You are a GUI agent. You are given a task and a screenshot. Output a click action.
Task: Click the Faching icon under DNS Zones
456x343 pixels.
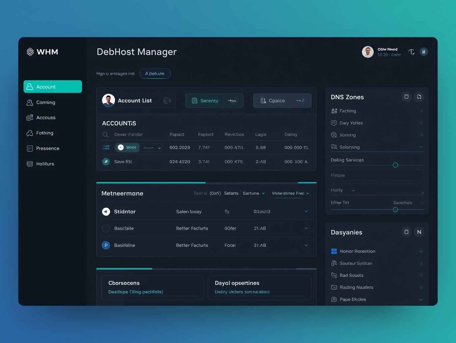click(334, 111)
